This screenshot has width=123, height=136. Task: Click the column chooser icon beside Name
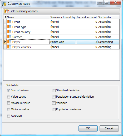point(5,17)
